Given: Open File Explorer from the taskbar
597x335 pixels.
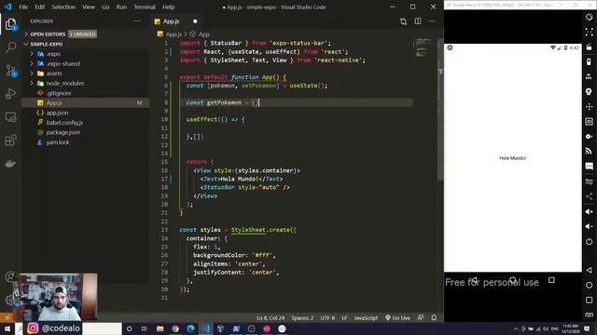Looking at the screenshot, I should point(160,328).
